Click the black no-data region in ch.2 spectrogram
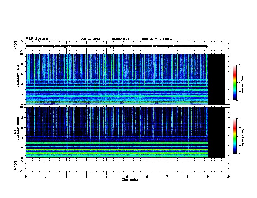 (216, 133)
